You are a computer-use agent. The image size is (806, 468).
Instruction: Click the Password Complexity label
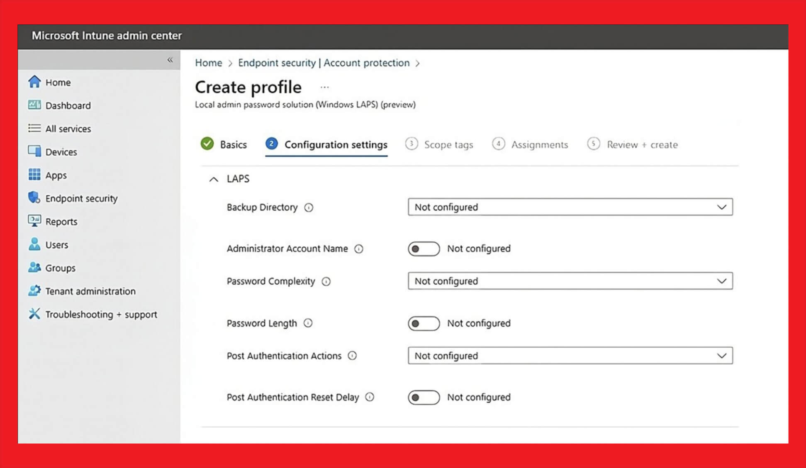click(271, 281)
